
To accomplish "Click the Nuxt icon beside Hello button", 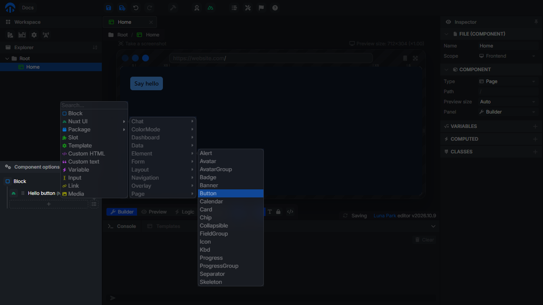I will click(x=14, y=193).
